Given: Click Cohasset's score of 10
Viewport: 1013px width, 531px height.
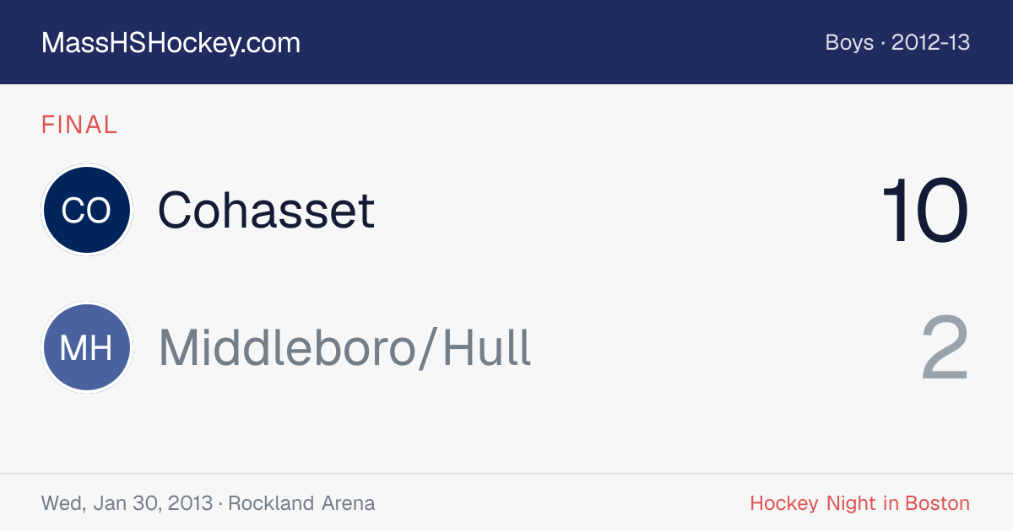Looking at the screenshot, I should [925, 211].
